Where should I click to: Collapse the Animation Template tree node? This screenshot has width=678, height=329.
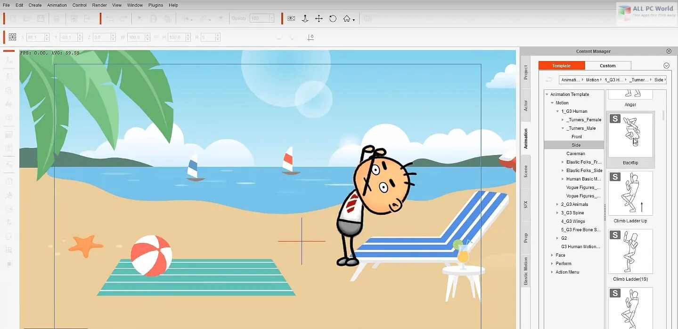tap(547, 94)
